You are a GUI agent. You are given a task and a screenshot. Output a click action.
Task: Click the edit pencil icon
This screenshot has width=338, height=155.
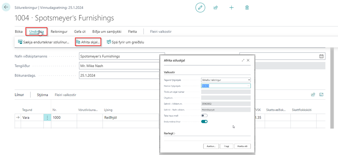point(200,7)
